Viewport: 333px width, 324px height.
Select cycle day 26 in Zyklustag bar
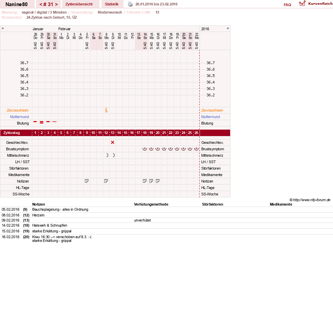coord(197,133)
